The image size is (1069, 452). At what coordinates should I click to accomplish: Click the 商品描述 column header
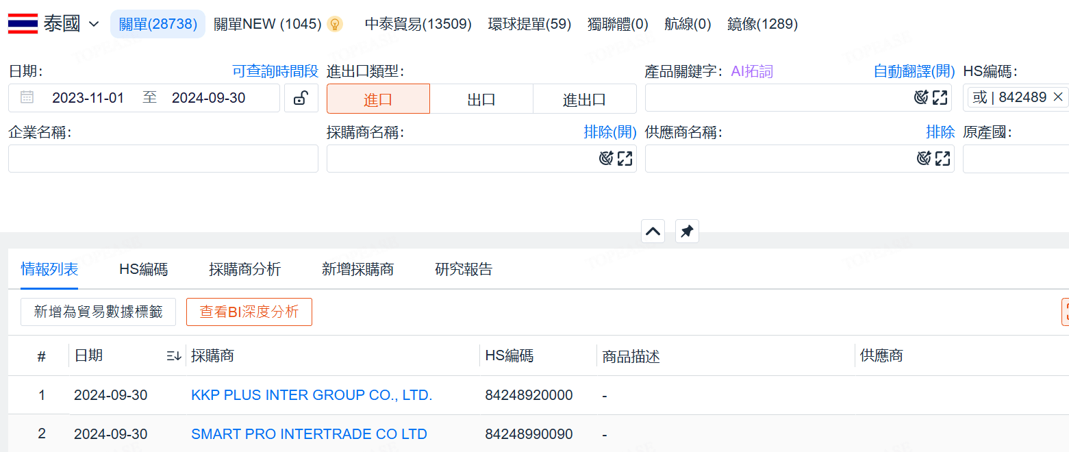tap(631, 356)
